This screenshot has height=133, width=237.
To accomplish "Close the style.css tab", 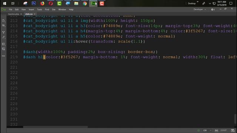I will pos(34,14).
